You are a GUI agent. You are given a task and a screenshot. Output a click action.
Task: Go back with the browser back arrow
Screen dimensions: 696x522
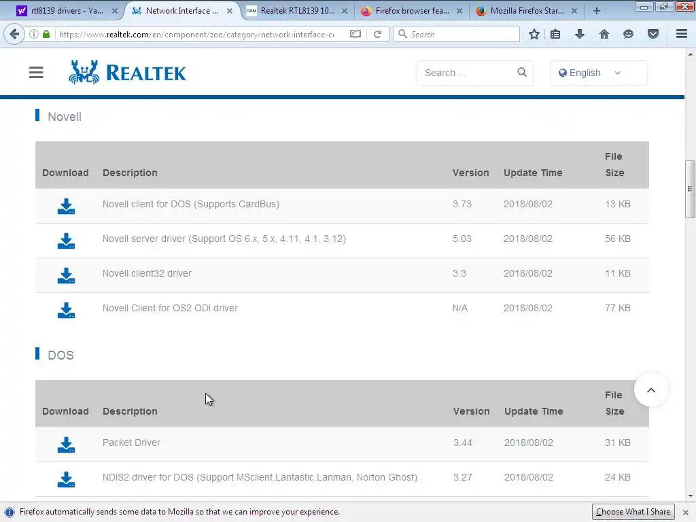[x=15, y=34]
